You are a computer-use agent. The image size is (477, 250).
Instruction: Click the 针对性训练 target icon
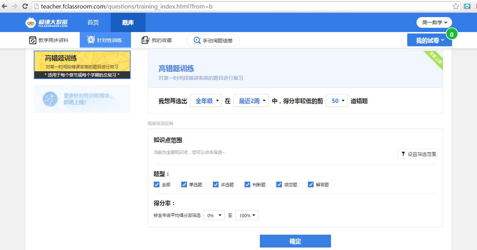click(x=91, y=40)
